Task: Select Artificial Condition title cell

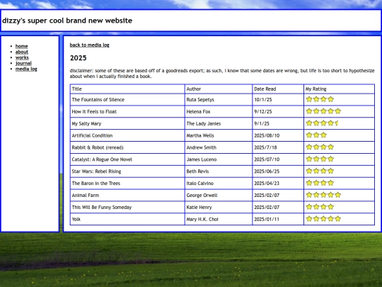Action: (x=127, y=135)
